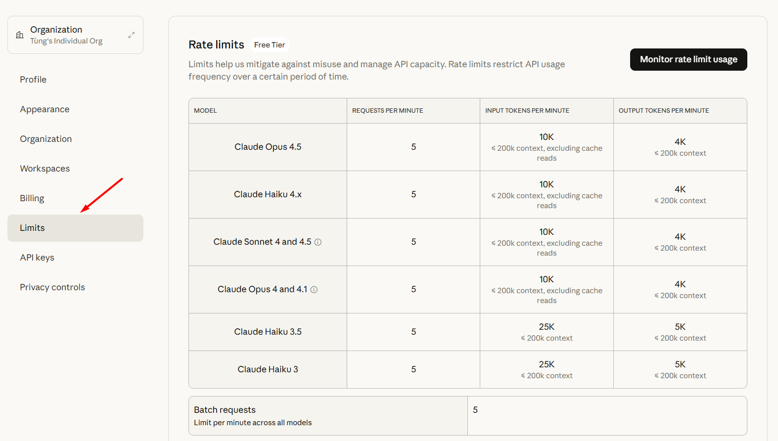Screen dimensions: 778x441
Task: Go to Privacy controls
Action: click(x=52, y=287)
